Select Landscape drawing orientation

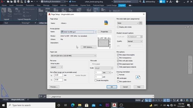point(118,78)
